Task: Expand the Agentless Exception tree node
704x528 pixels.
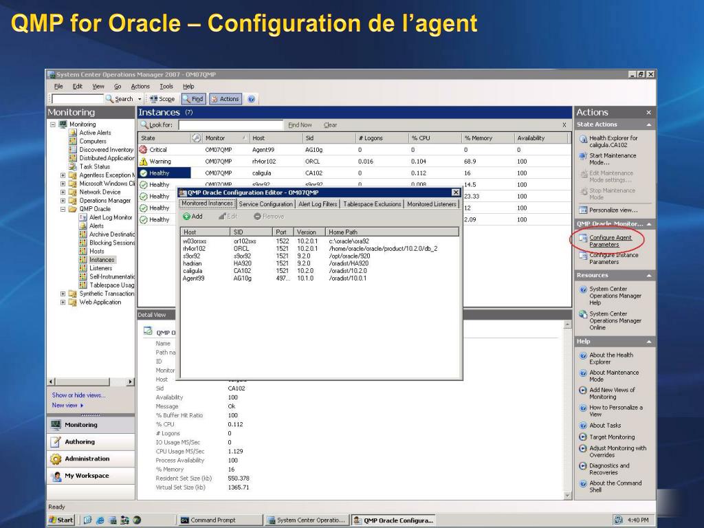Action: [x=63, y=175]
